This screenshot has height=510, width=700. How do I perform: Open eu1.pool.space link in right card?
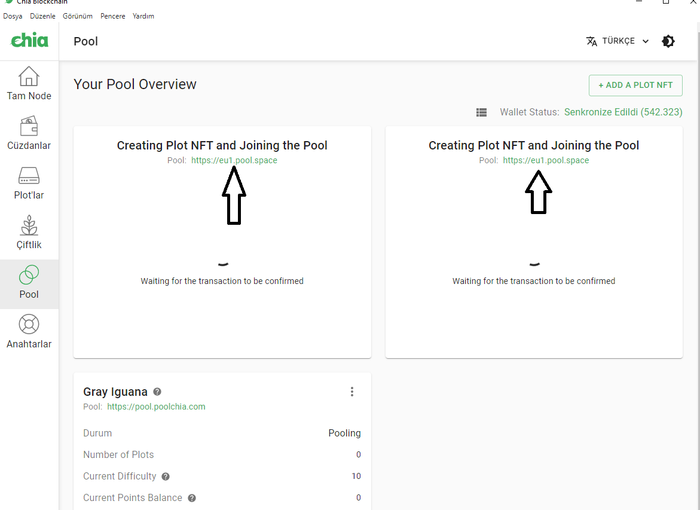pyautogui.click(x=546, y=160)
